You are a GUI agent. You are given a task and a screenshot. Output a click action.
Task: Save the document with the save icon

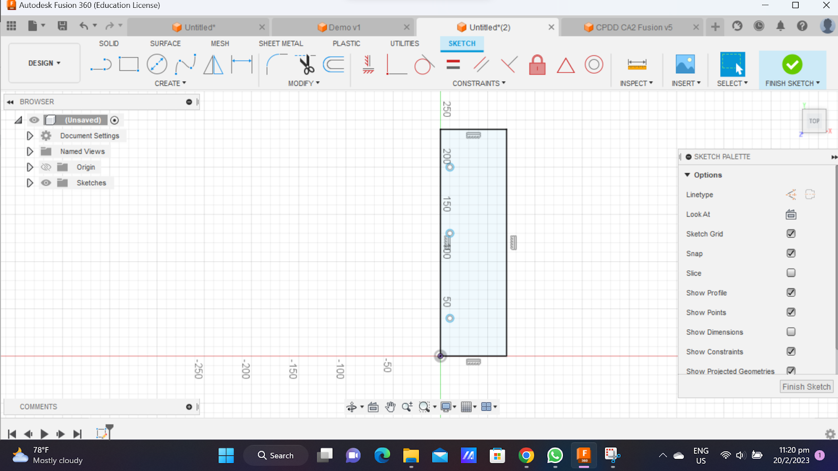pos(62,26)
